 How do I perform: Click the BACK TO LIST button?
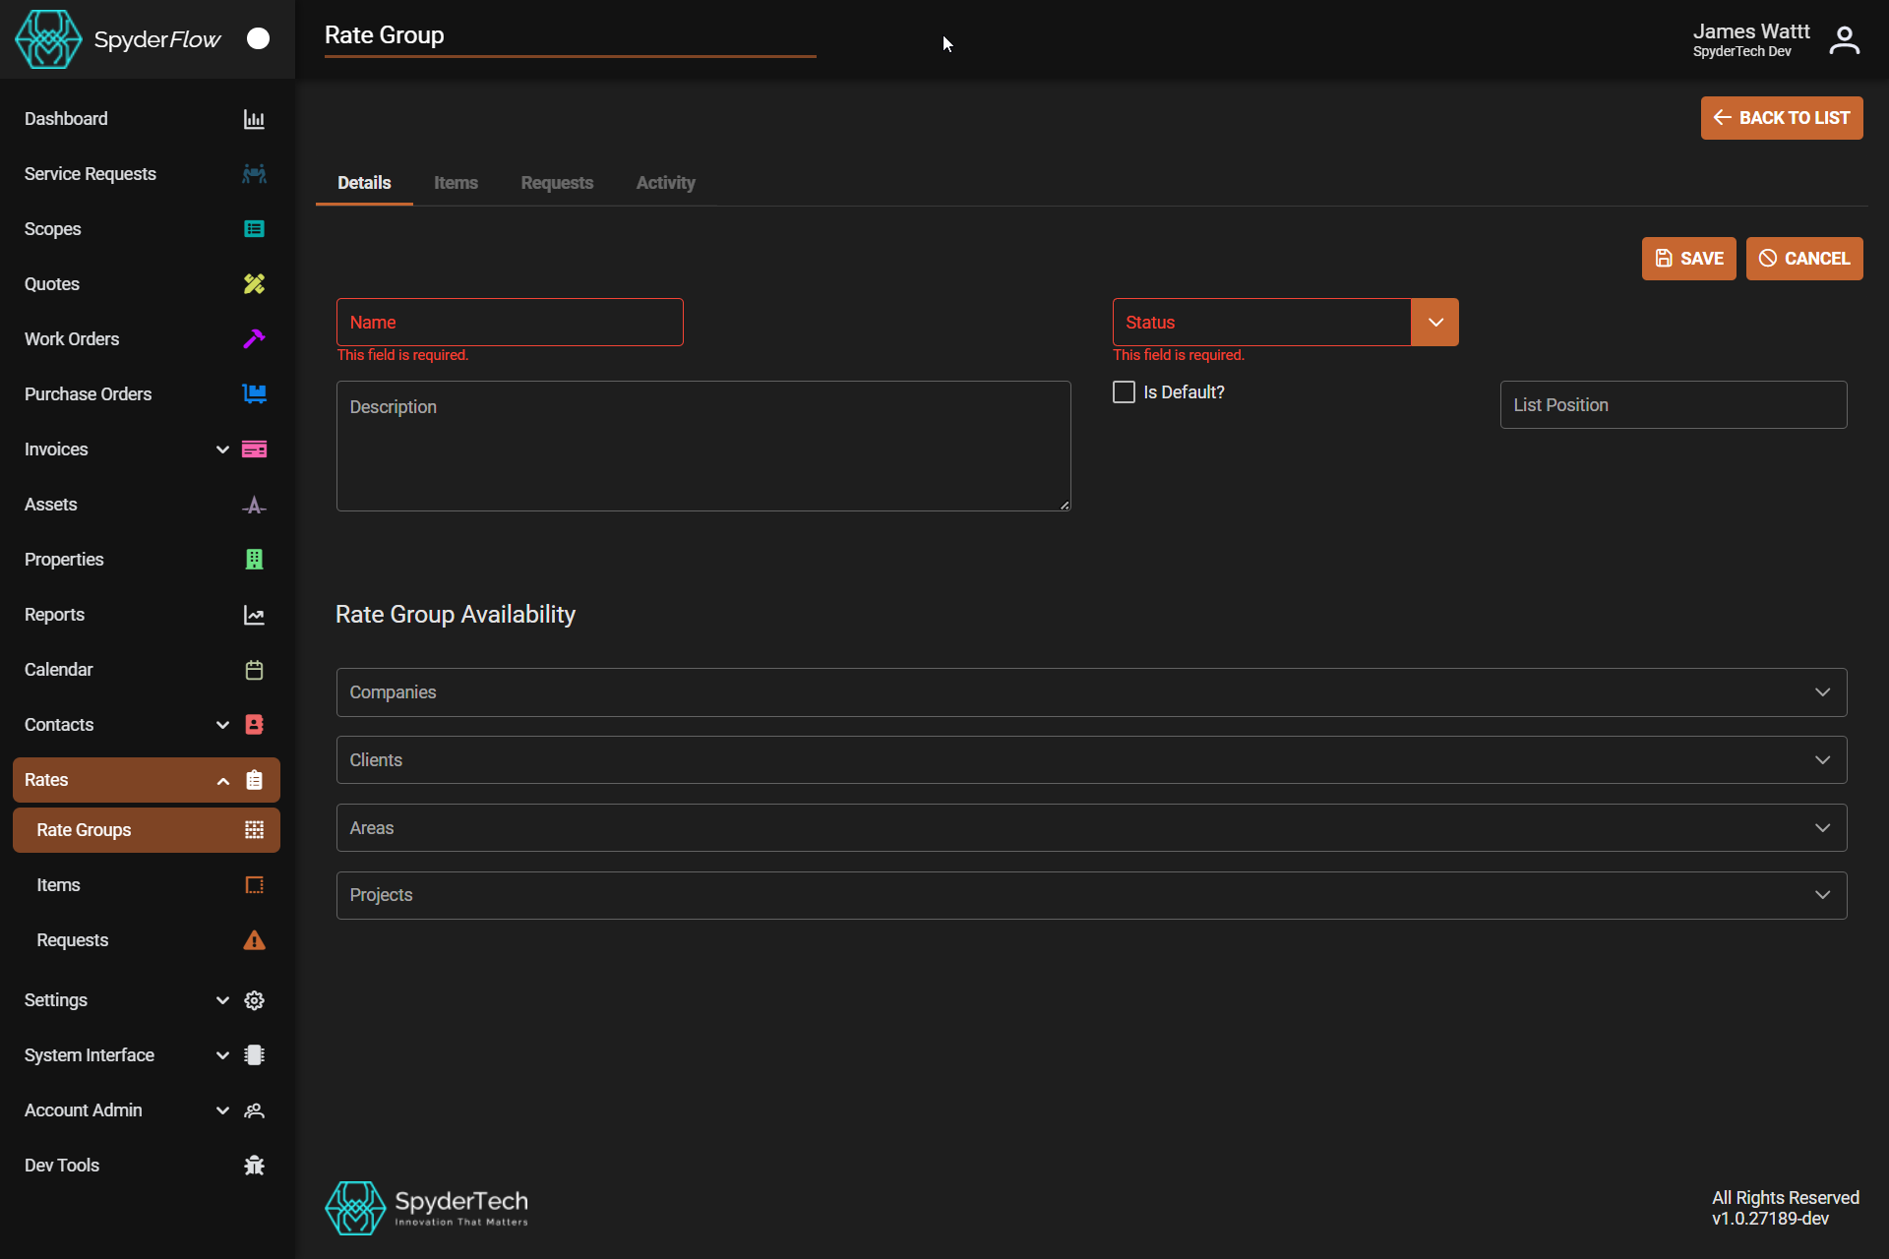pos(1781,118)
